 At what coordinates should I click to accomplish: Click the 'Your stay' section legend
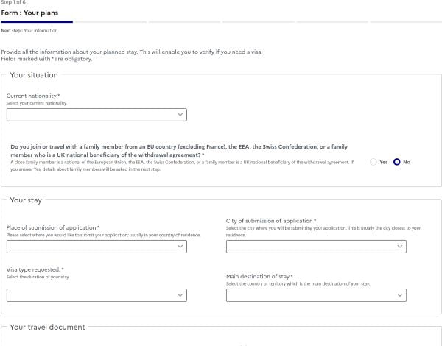coord(26,200)
